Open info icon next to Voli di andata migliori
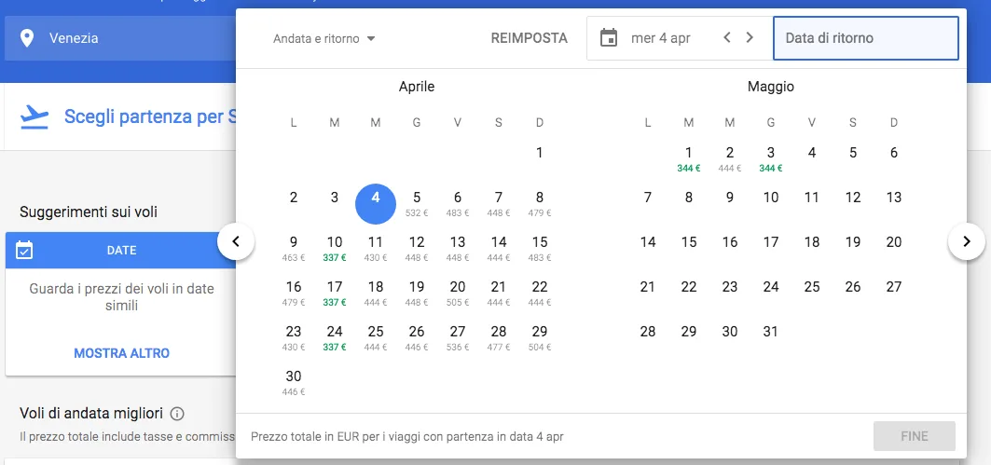The width and height of the screenshot is (991, 465). [177, 413]
